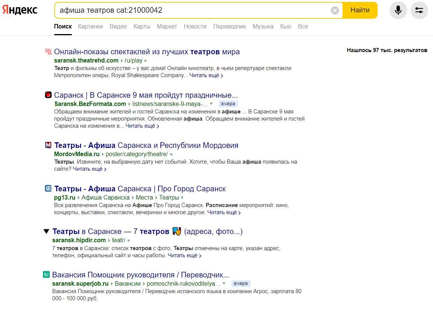Click Читать ещё under the hipdir result
This screenshot has height=313, width=433.
184,255
